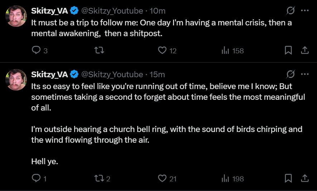This screenshot has width=317, height=191.
Task: Open Grok icon on first tweet
Action: click(290, 11)
